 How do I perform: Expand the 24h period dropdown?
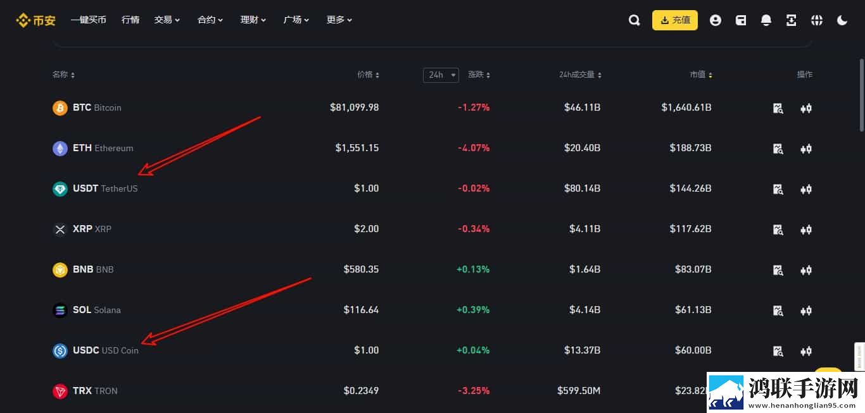(x=441, y=75)
